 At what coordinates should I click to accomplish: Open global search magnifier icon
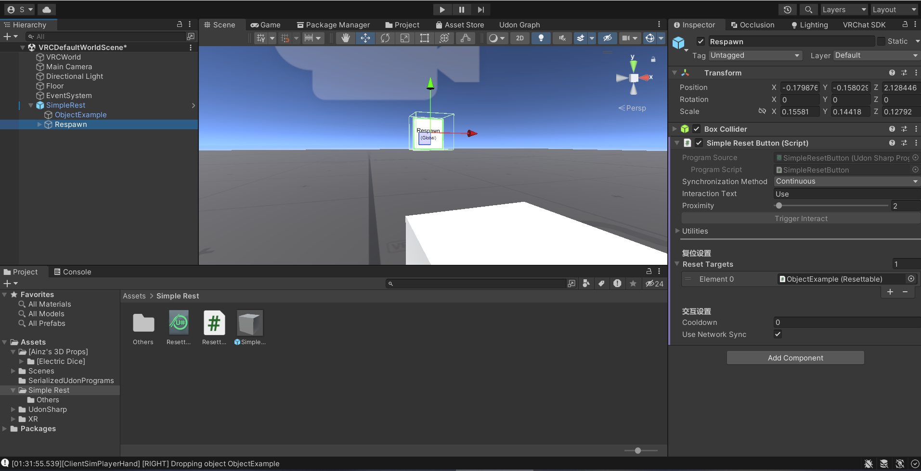[x=808, y=9]
